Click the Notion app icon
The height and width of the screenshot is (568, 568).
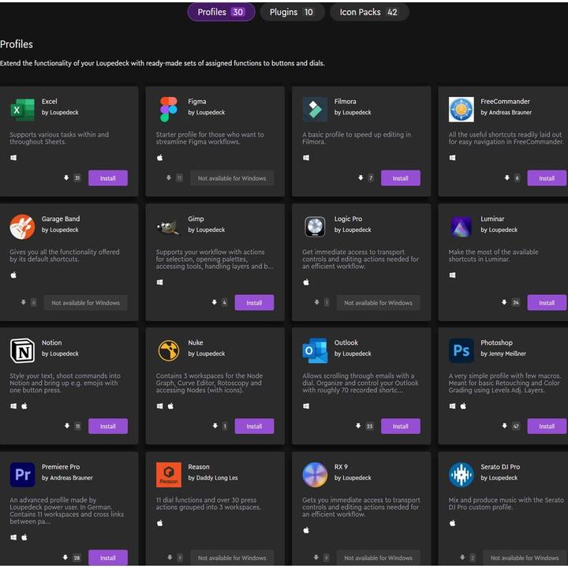coord(22,350)
